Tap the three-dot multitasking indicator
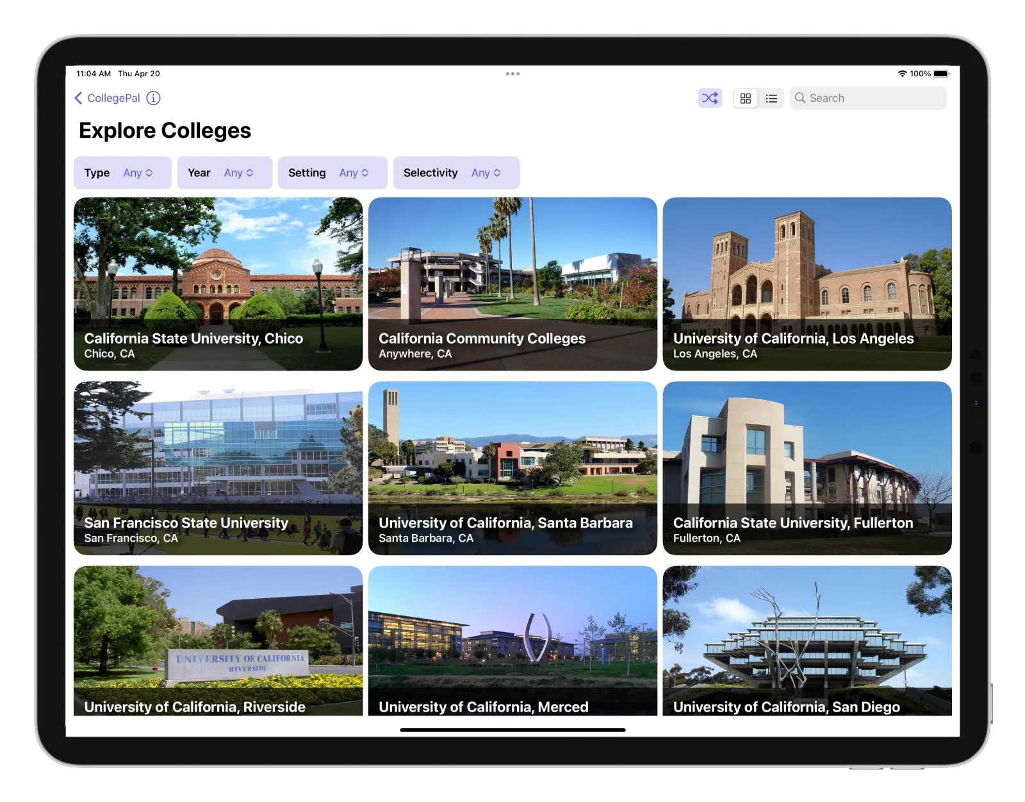This screenshot has height=802, width=1025. coord(512,74)
